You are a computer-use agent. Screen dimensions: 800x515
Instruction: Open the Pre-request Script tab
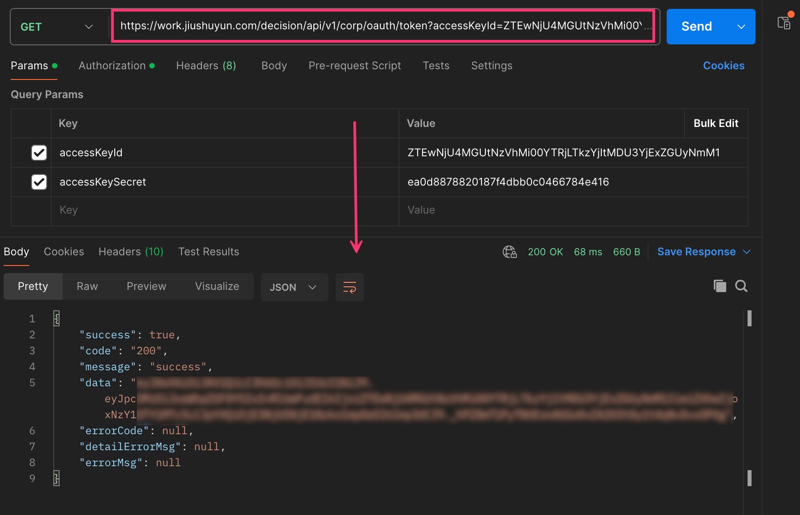click(355, 66)
